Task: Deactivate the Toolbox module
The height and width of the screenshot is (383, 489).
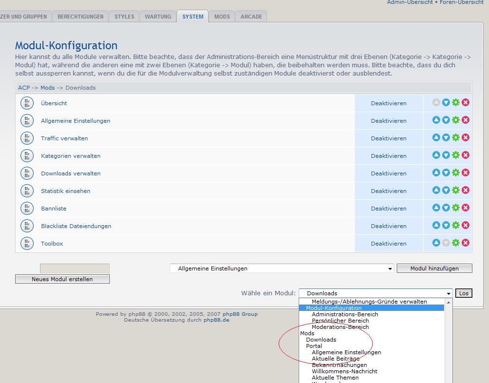Action: click(x=388, y=244)
